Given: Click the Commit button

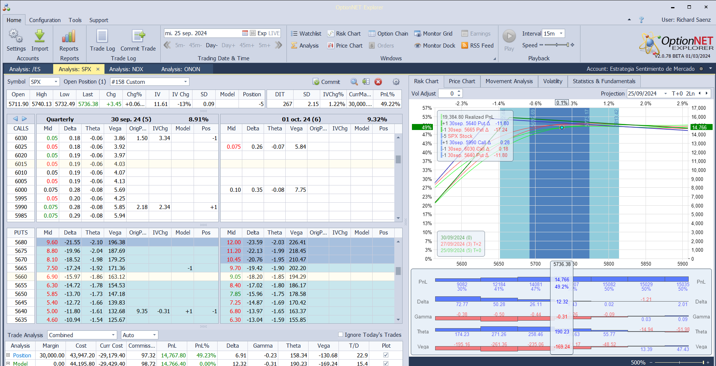Looking at the screenshot, I should [x=326, y=82].
